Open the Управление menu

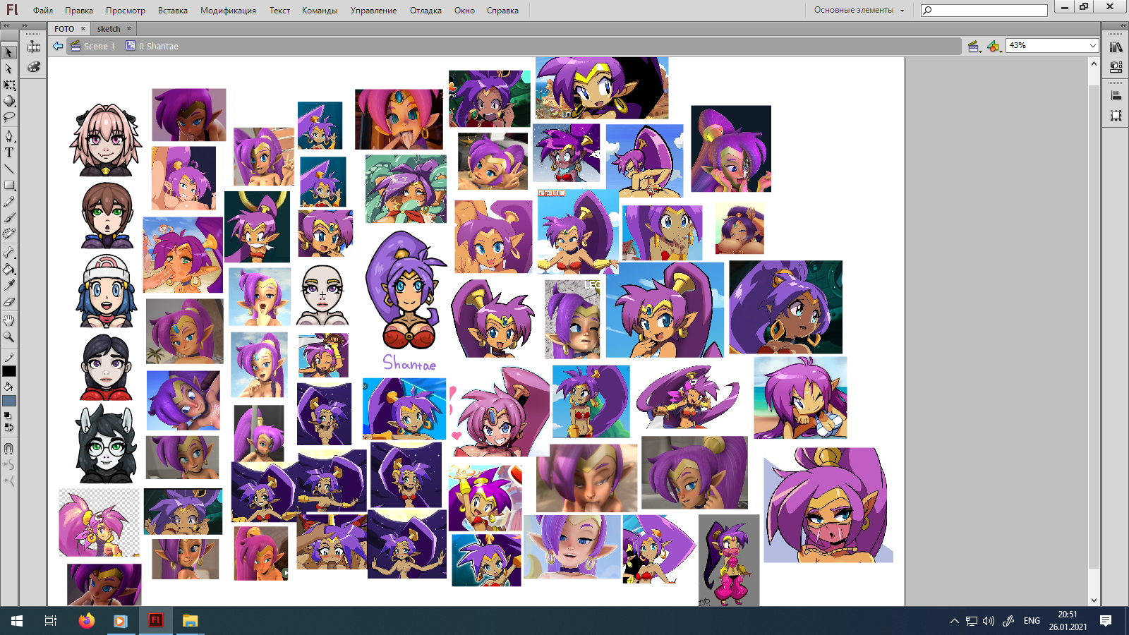click(x=373, y=11)
